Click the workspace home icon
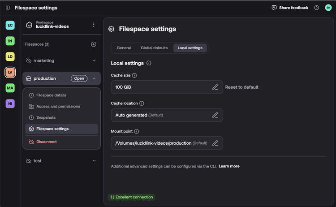This screenshot has width=336, height=207. coord(29,25)
